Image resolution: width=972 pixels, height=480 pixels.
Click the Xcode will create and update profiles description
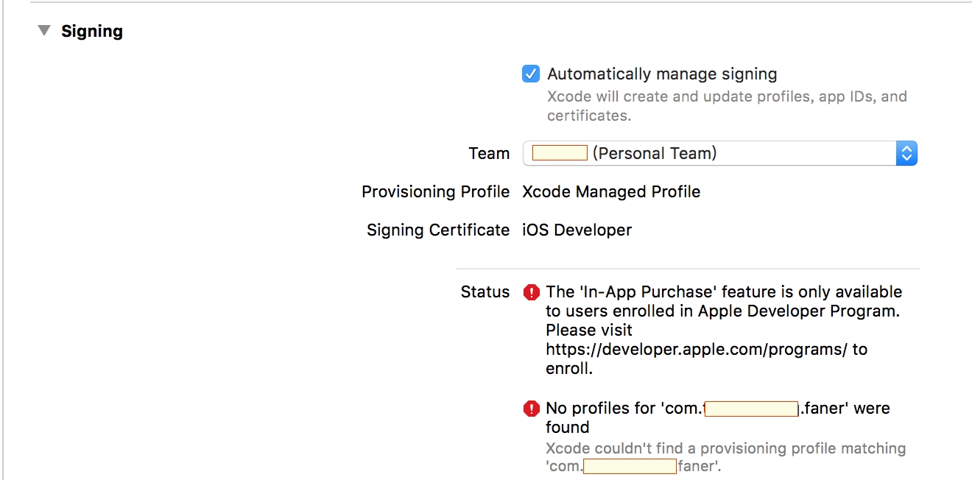point(727,106)
